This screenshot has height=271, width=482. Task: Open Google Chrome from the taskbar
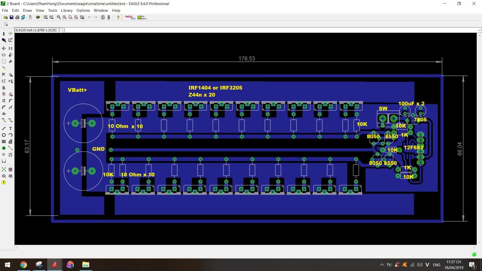pyautogui.click(x=23, y=265)
